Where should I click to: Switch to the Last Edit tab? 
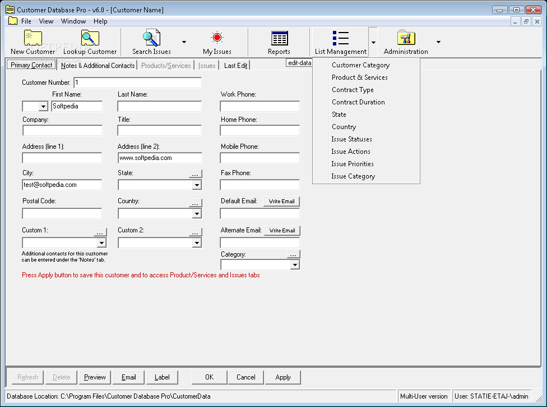[x=235, y=65]
